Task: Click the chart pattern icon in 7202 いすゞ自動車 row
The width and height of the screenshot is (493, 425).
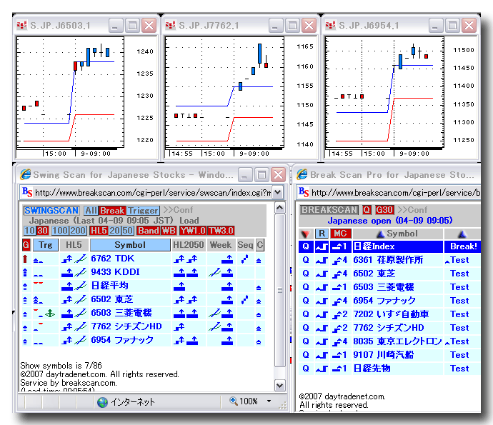Action: coord(322,314)
